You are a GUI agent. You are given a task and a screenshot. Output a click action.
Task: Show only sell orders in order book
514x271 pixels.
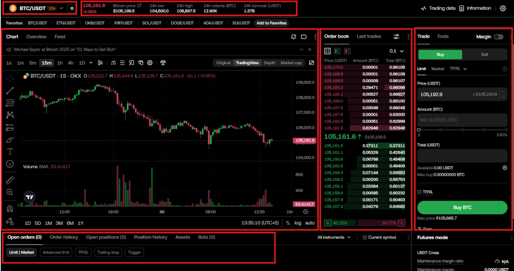point(347,51)
